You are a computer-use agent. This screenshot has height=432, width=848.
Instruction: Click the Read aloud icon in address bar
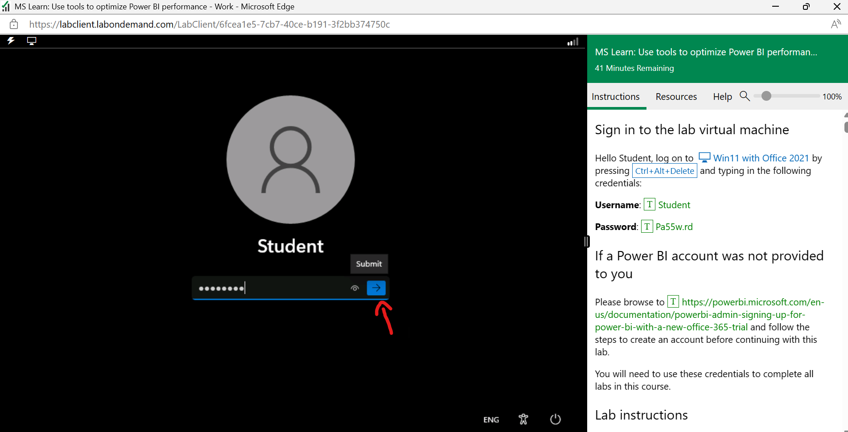836,24
